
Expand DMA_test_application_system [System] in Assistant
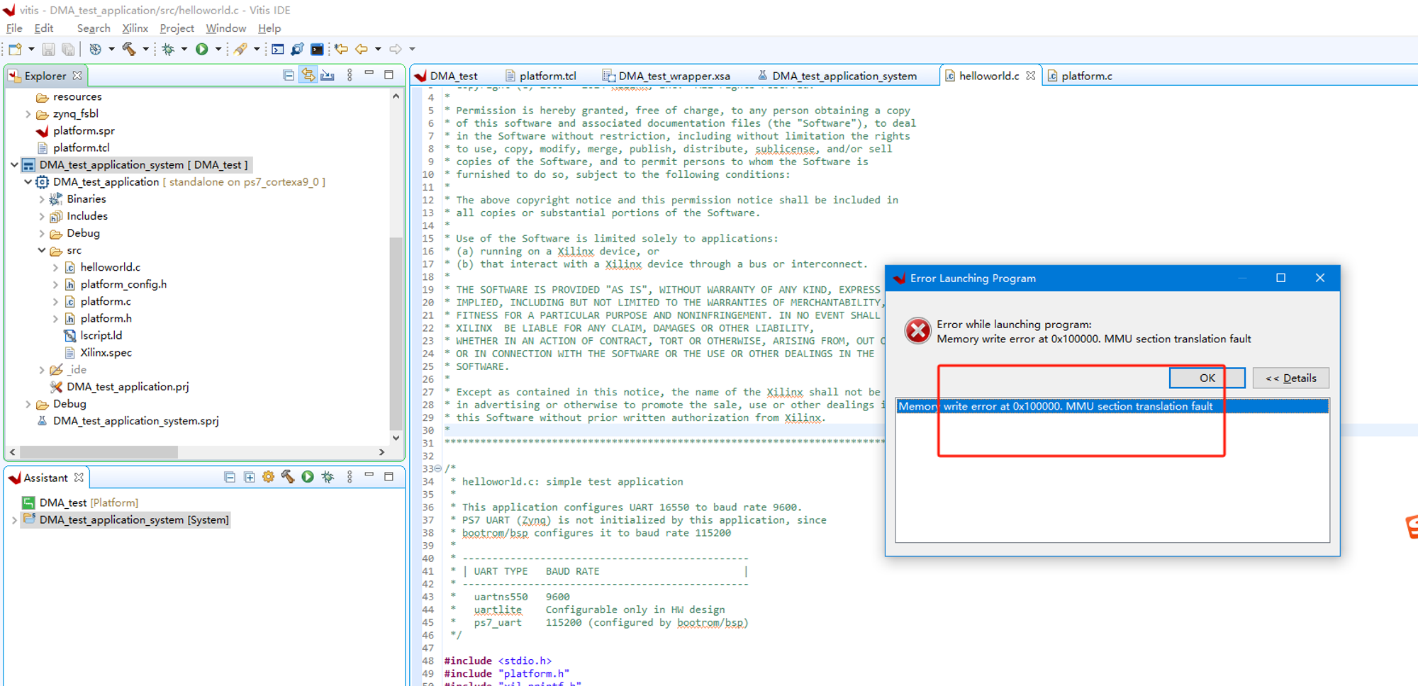(x=14, y=520)
